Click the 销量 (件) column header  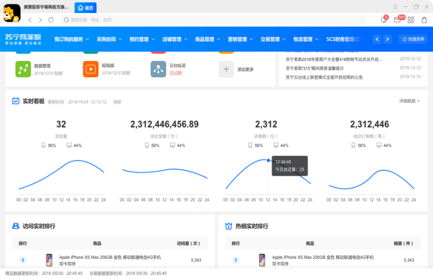coord(403,243)
